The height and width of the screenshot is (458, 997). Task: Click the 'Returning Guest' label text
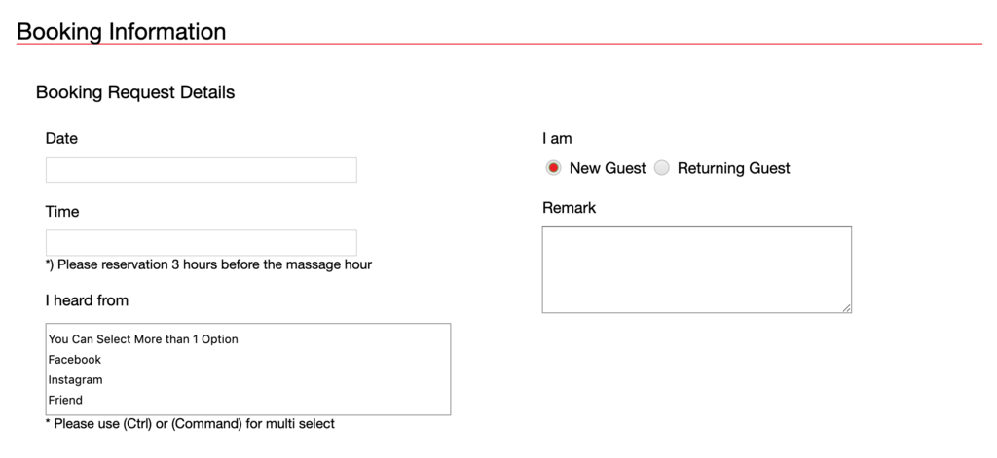pos(734,168)
